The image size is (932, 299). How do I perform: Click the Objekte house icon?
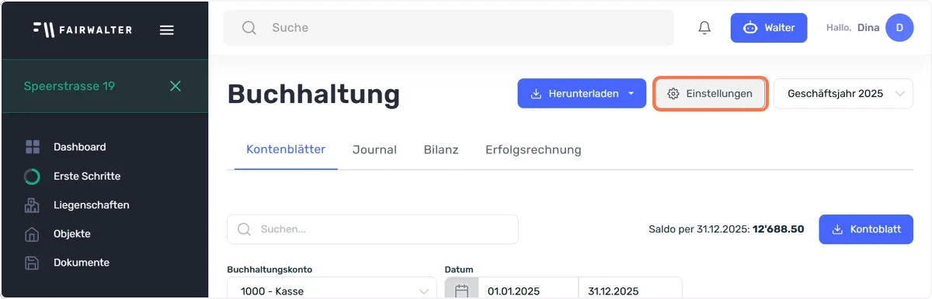pyautogui.click(x=32, y=234)
